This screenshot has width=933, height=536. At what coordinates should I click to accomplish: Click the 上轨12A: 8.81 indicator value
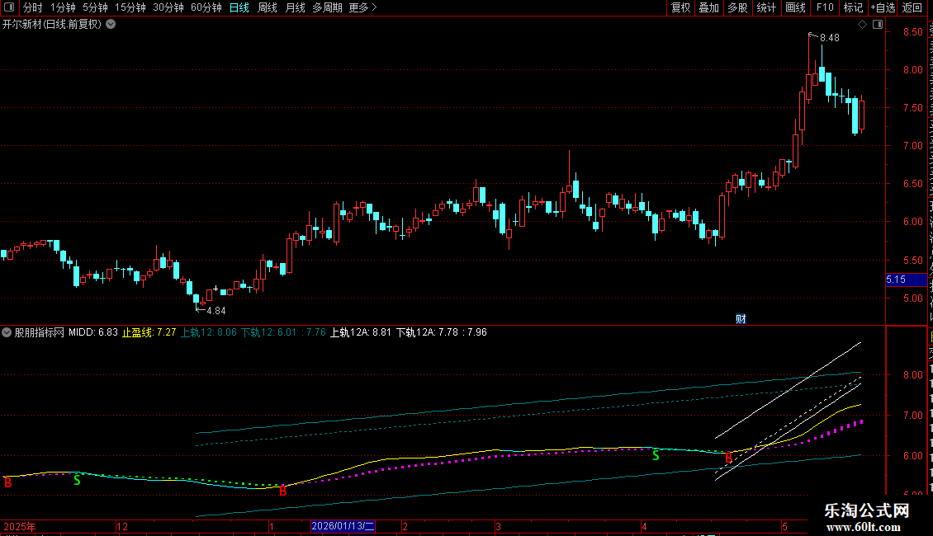[361, 332]
